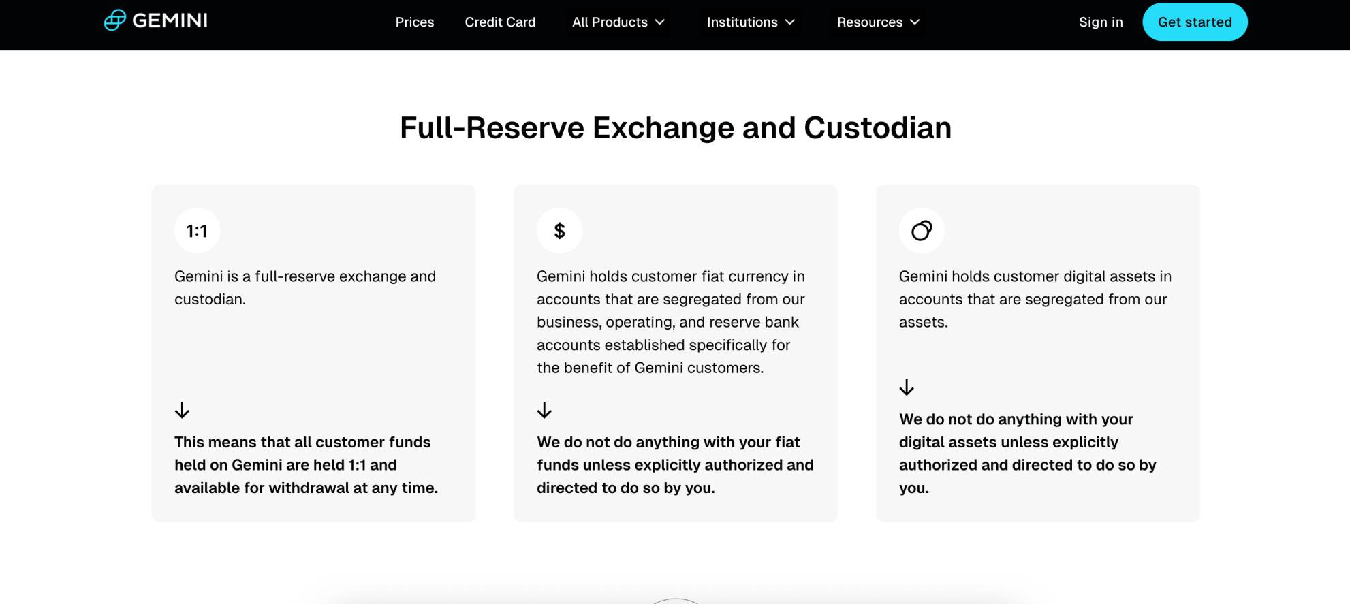Click the chevron next to All Products
This screenshot has height=604, width=1350.
click(659, 22)
